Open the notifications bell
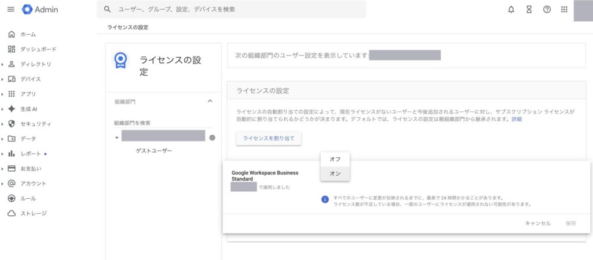The width and height of the screenshot is (593, 260). (511, 10)
